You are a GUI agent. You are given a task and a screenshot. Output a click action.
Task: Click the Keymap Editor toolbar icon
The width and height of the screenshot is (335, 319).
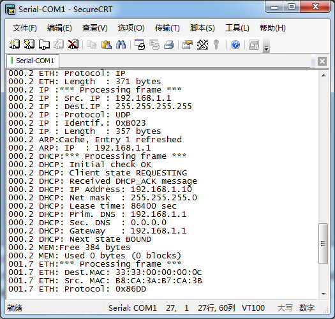click(x=202, y=45)
